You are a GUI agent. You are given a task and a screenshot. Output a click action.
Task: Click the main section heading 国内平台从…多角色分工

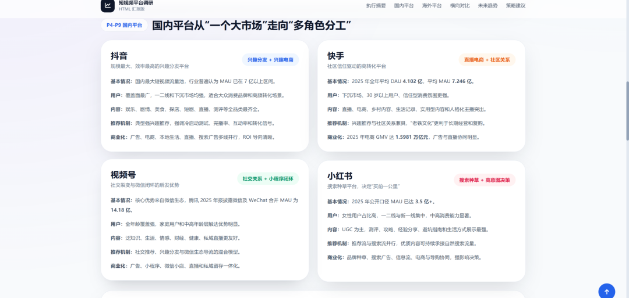[252, 26]
